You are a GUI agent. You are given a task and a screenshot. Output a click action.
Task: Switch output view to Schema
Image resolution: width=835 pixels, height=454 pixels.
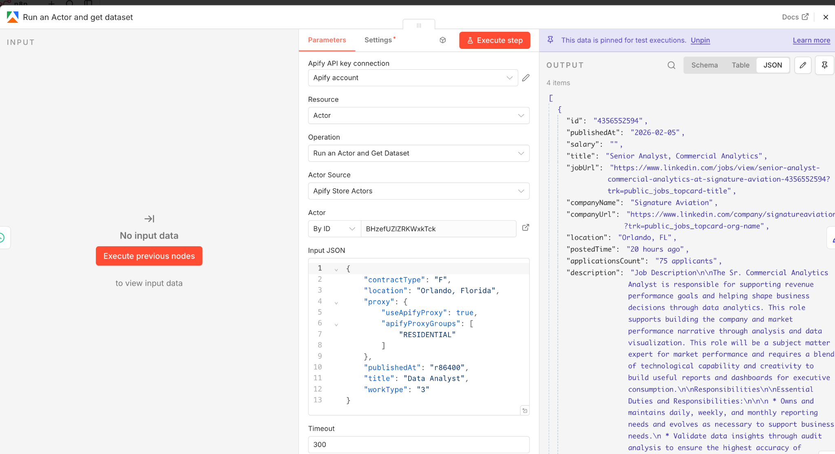(704, 65)
